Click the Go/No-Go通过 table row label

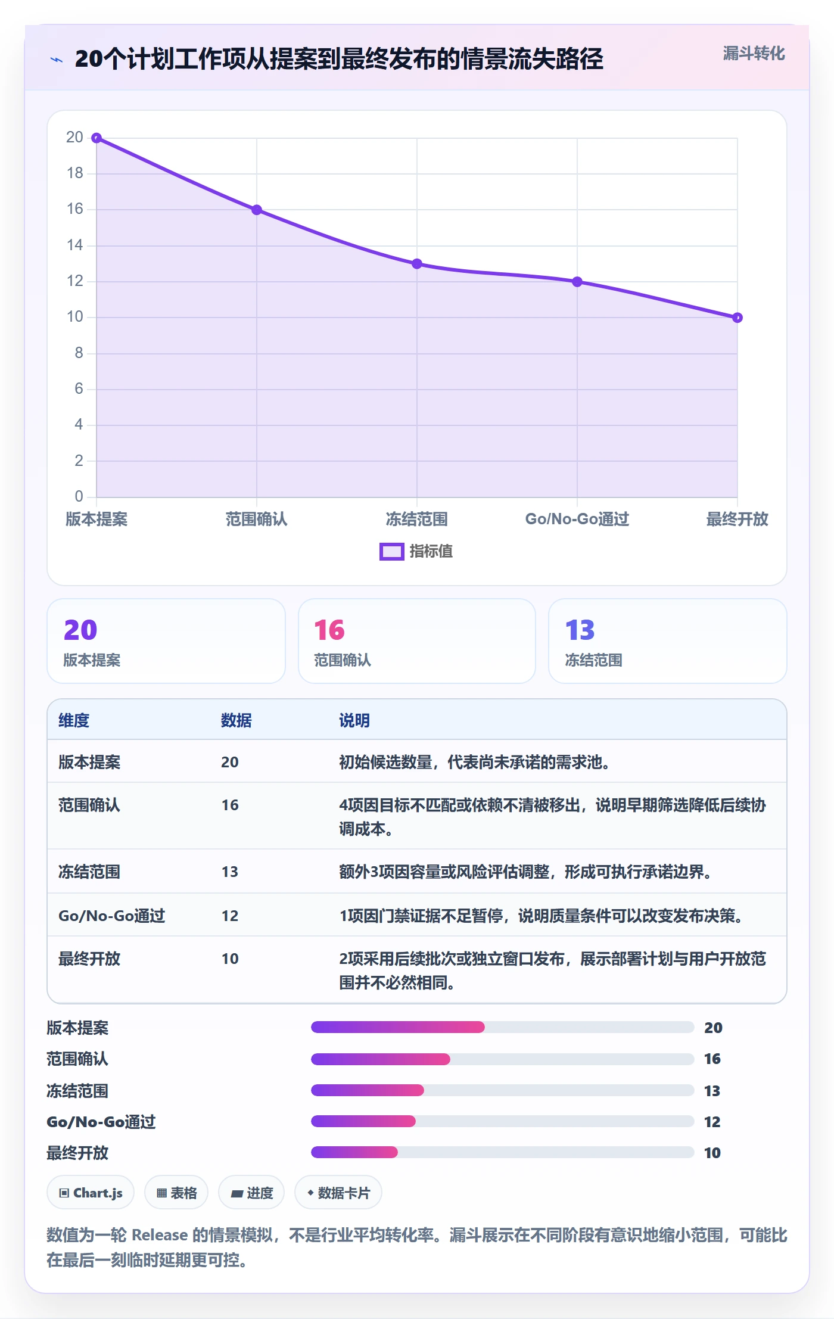(112, 916)
